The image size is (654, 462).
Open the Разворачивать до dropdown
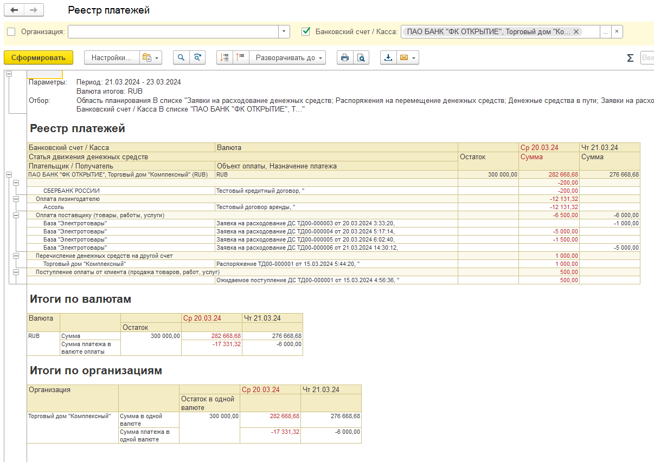(x=287, y=57)
